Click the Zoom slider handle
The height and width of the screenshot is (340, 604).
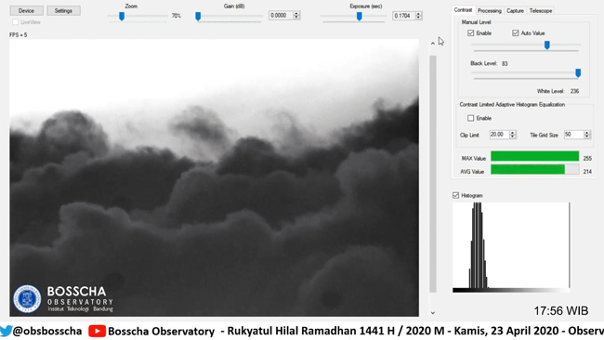[x=122, y=16]
